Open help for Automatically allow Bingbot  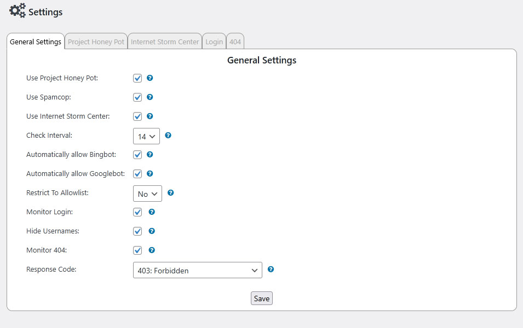[150, 155]
